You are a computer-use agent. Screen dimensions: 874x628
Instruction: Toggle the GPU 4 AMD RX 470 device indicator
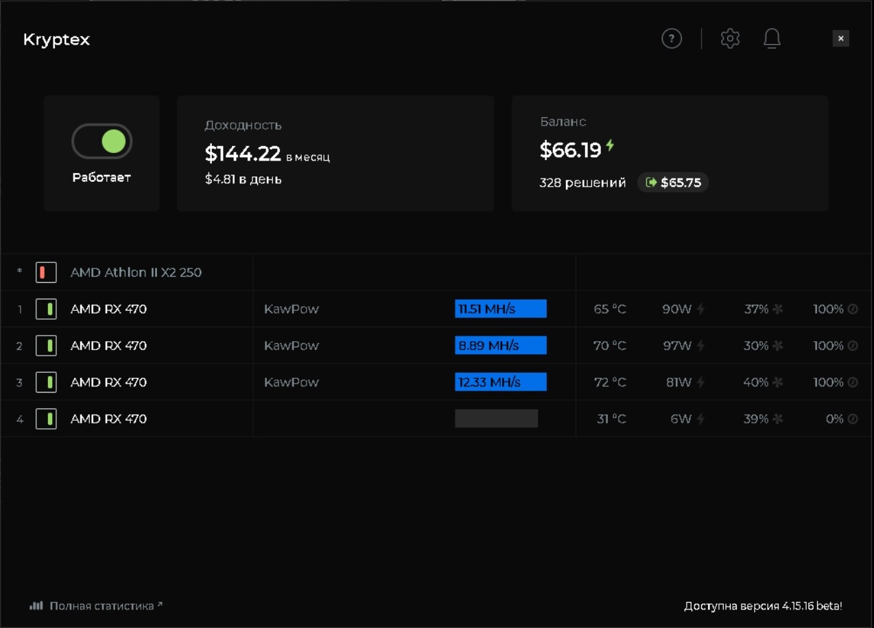[46, 419]
